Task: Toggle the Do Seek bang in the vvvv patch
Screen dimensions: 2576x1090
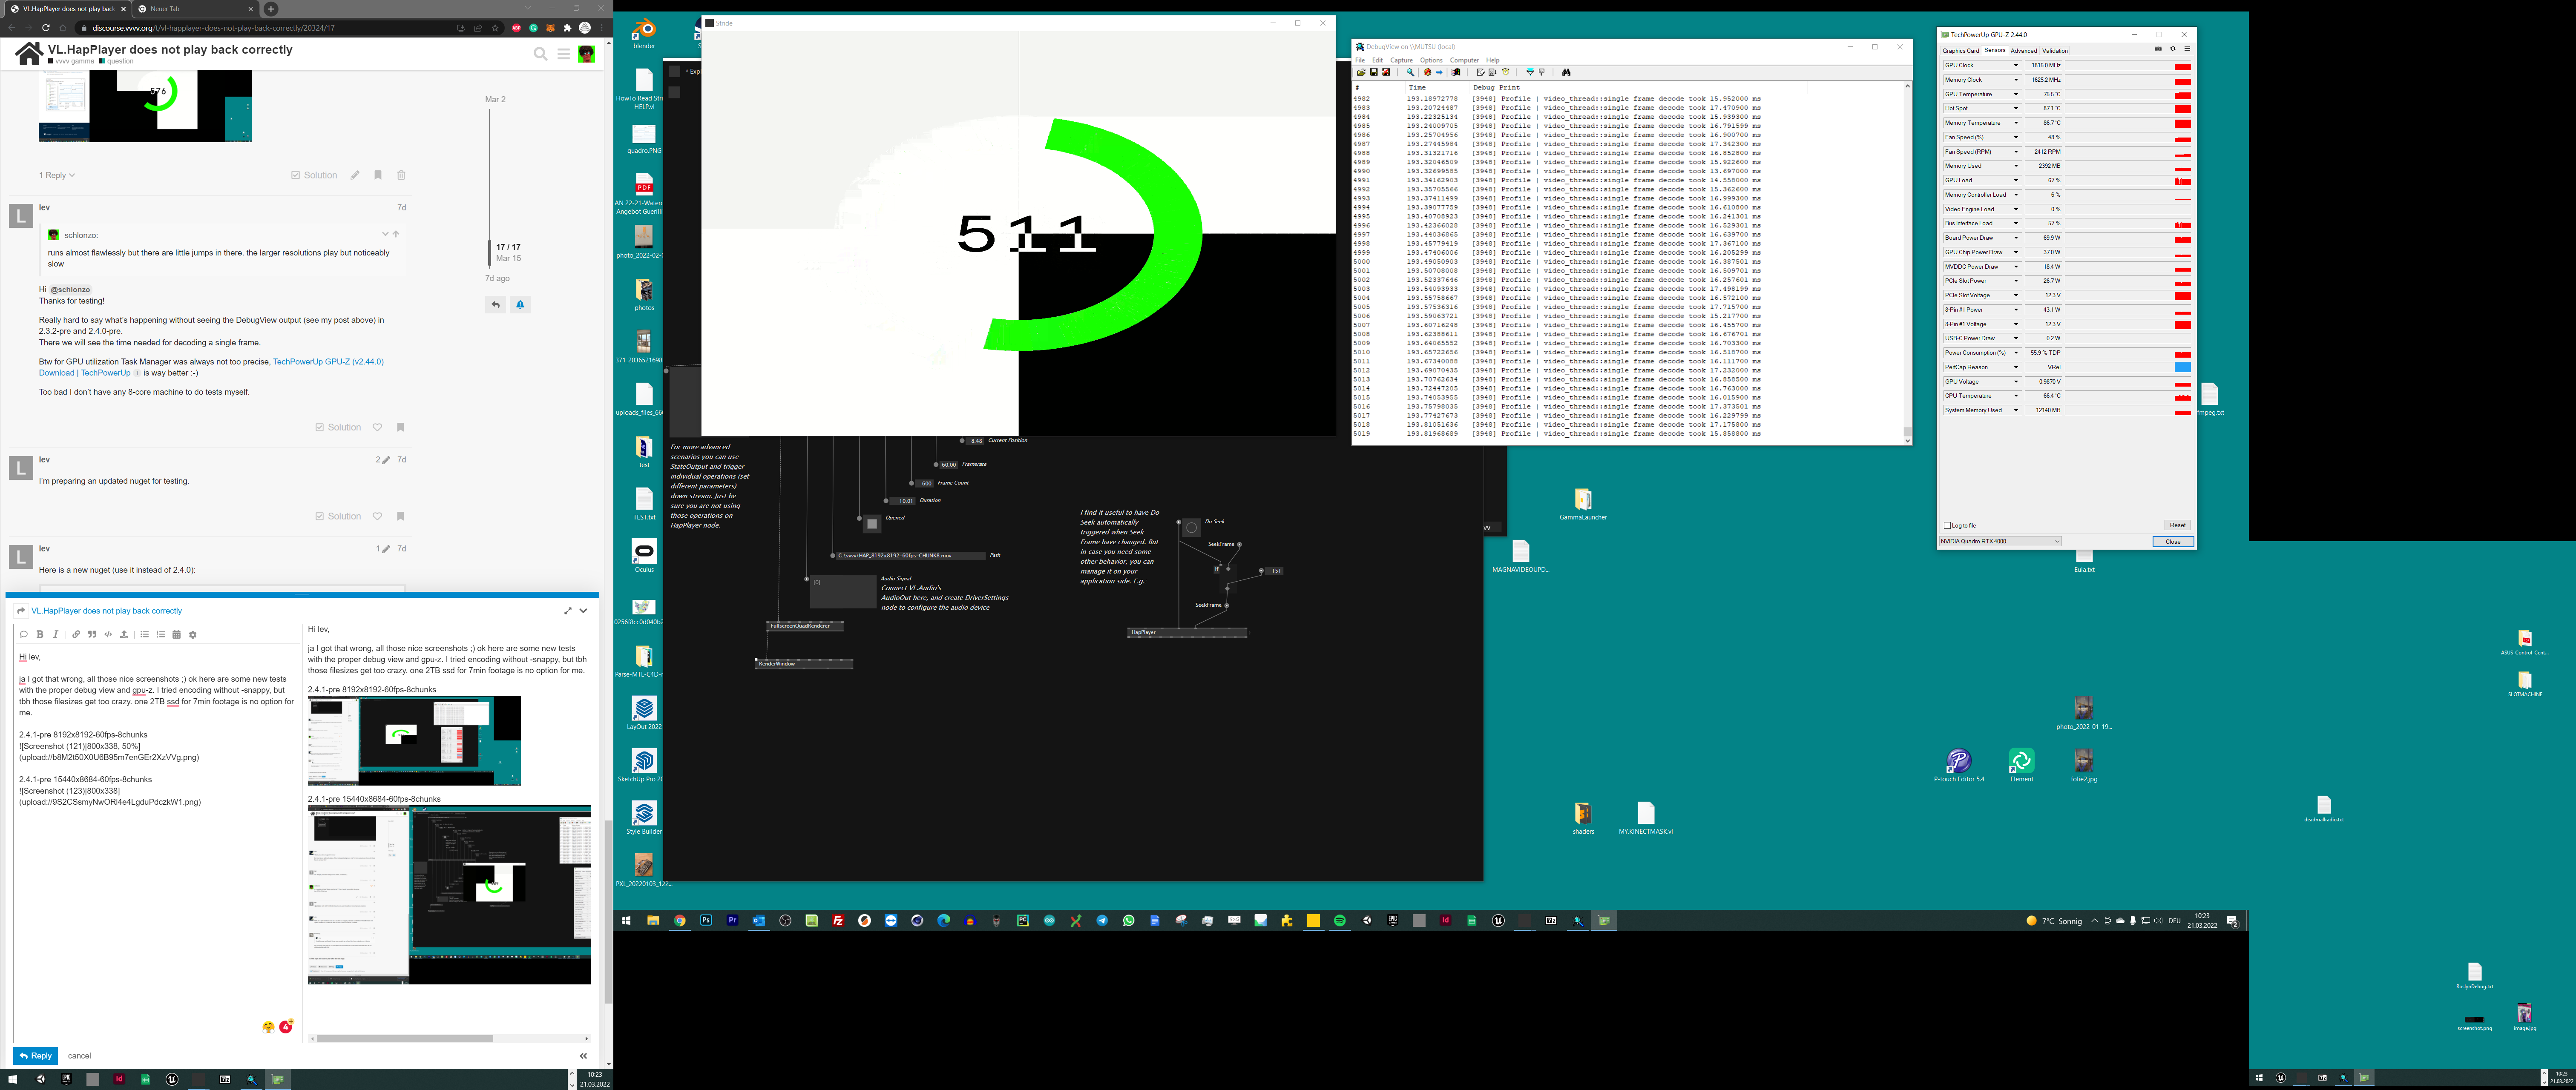Action: [x=1191, y=528]
